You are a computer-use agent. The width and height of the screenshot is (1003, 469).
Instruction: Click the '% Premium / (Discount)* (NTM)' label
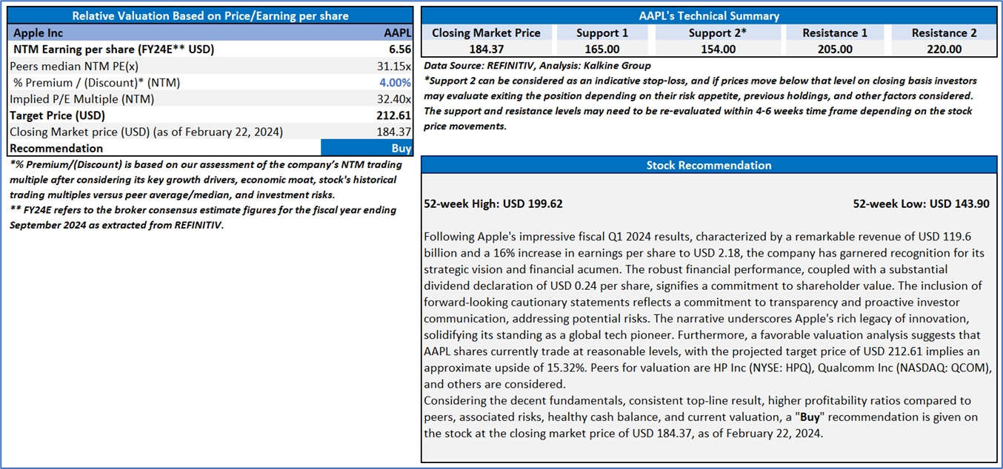[x=96, y=83]
